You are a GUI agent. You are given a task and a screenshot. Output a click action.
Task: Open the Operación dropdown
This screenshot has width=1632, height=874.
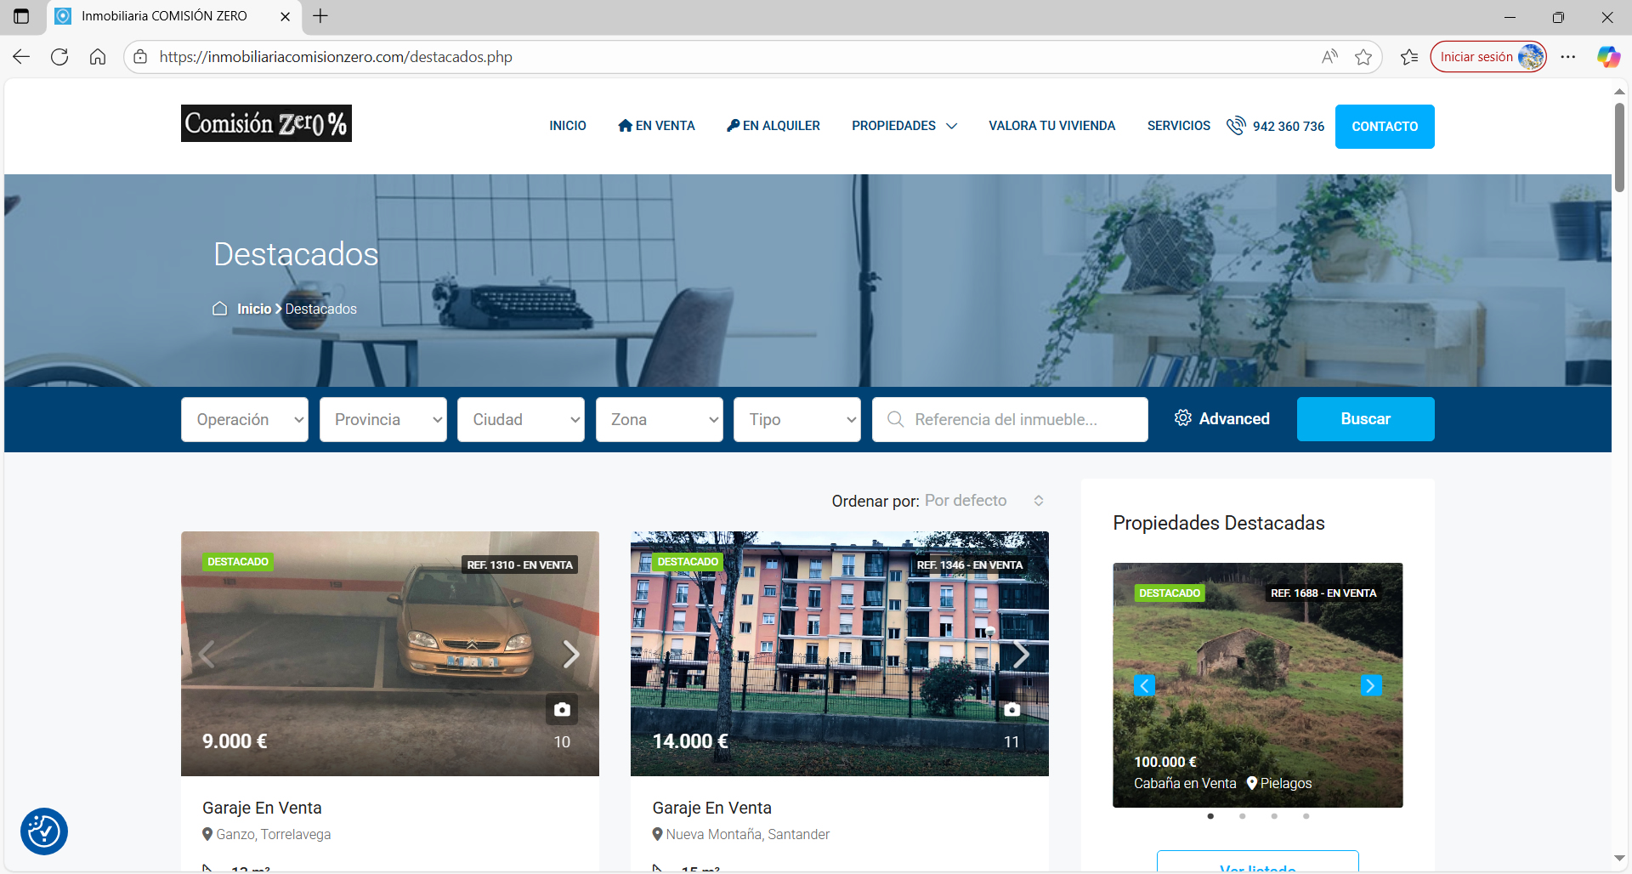click(x=244, y=419)
